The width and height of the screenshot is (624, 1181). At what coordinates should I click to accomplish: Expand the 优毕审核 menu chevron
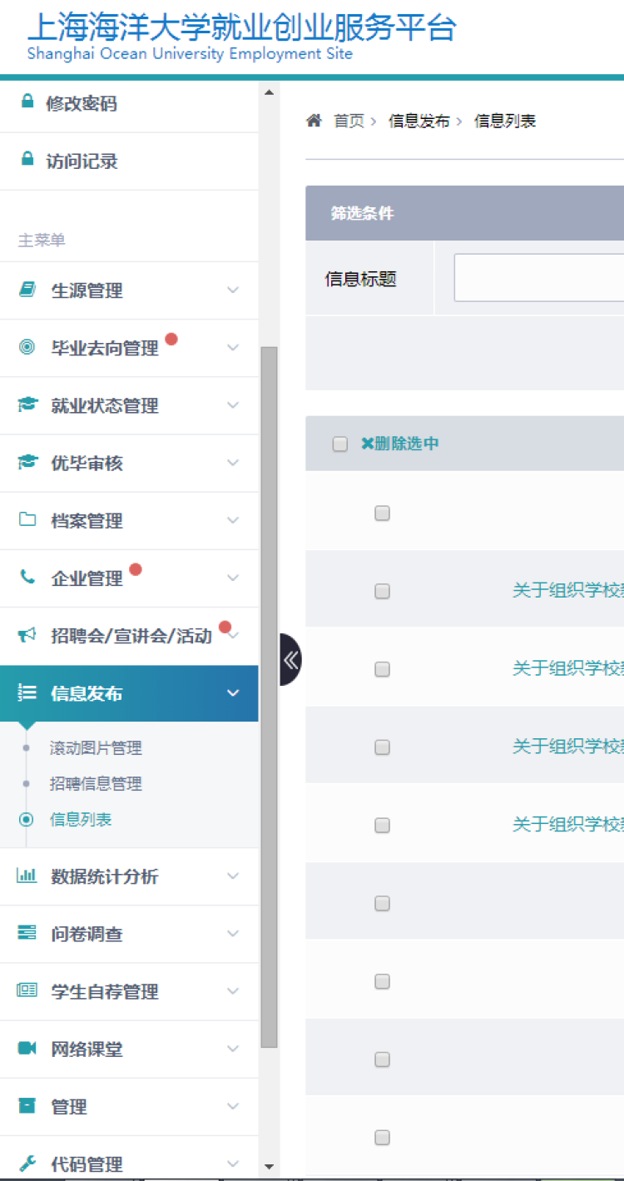pyautogui.click(x=233, y=463)
